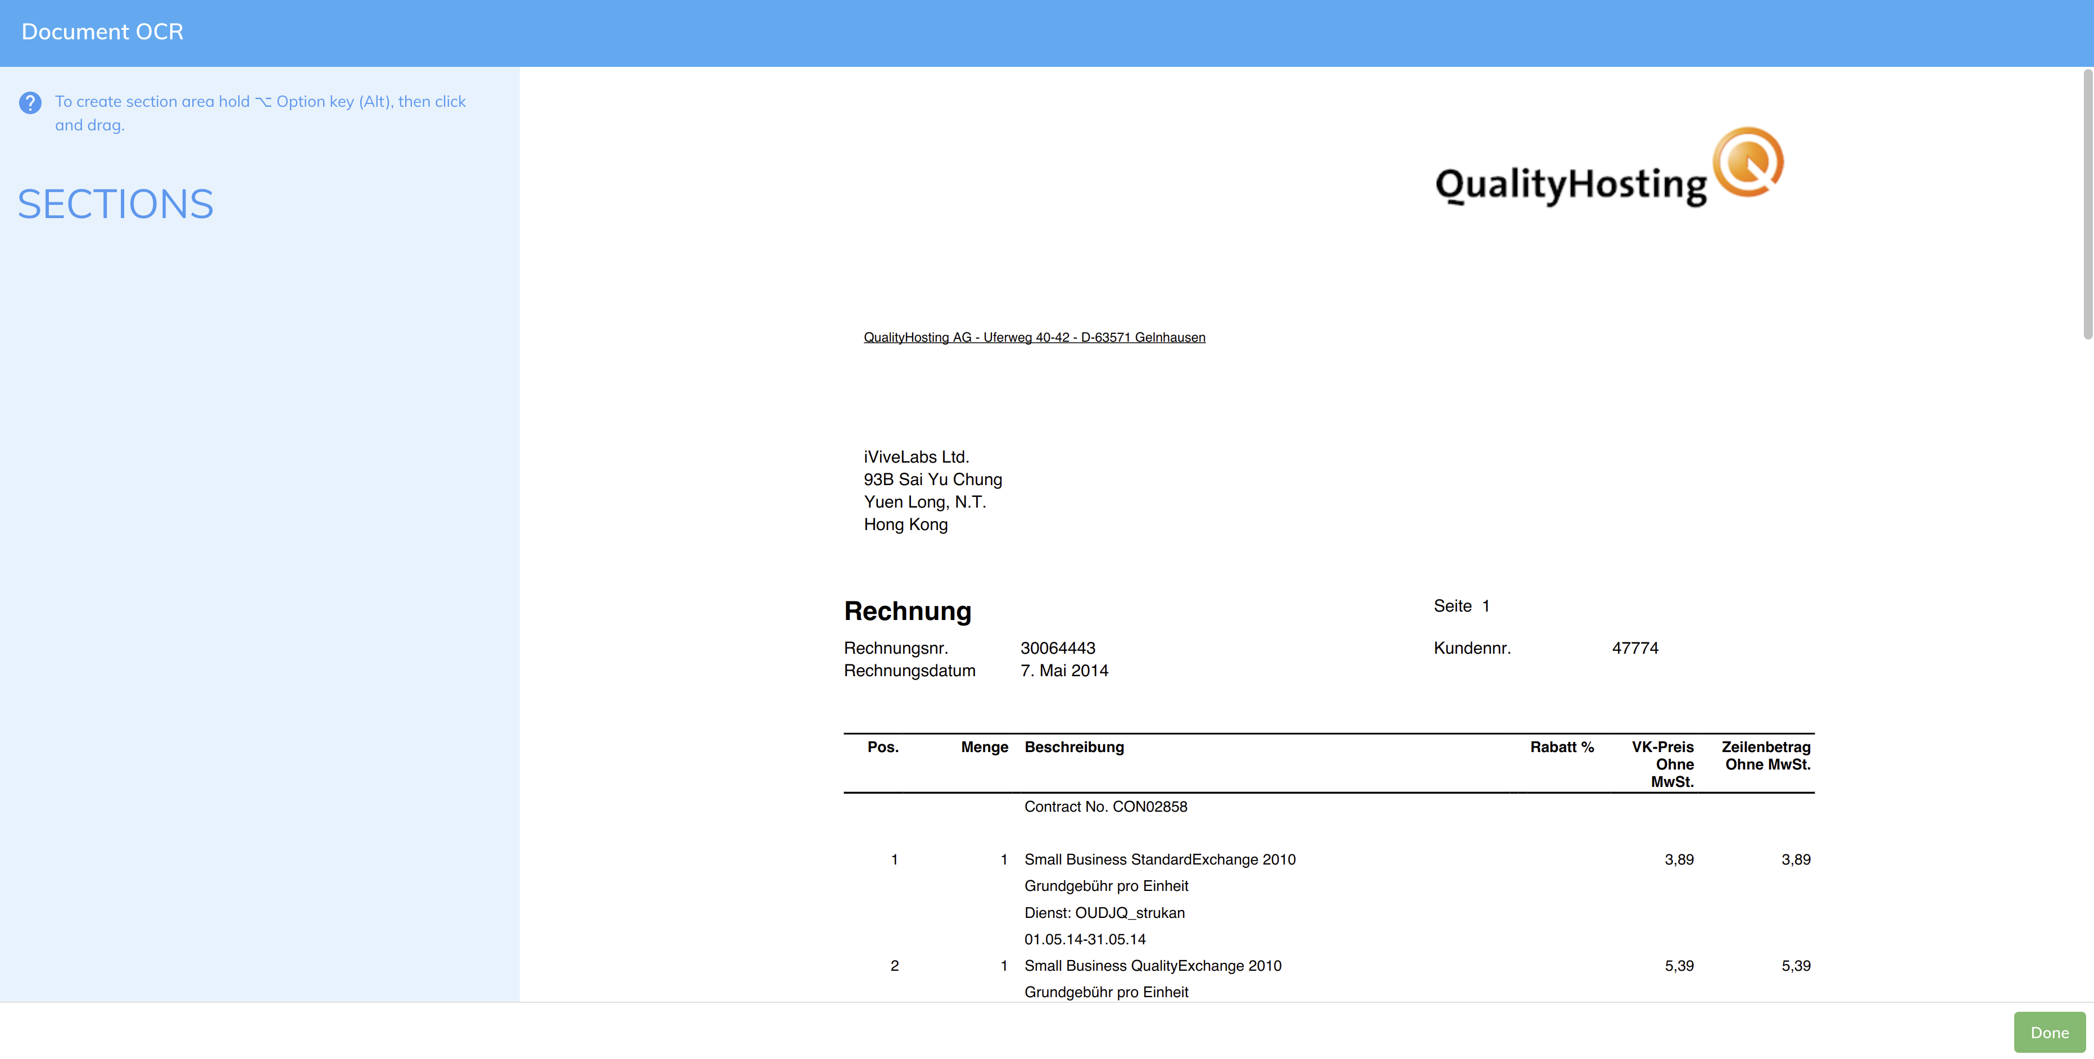The image size is (2094, 1059).
Task: Click the section area hint text
Action: pyautogui.click(x=260, y=113)
